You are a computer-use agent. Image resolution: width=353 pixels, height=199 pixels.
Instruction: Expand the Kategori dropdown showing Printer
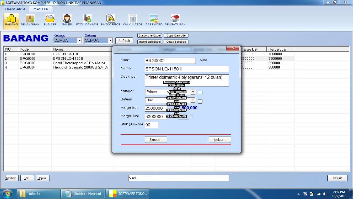[193, 92]
